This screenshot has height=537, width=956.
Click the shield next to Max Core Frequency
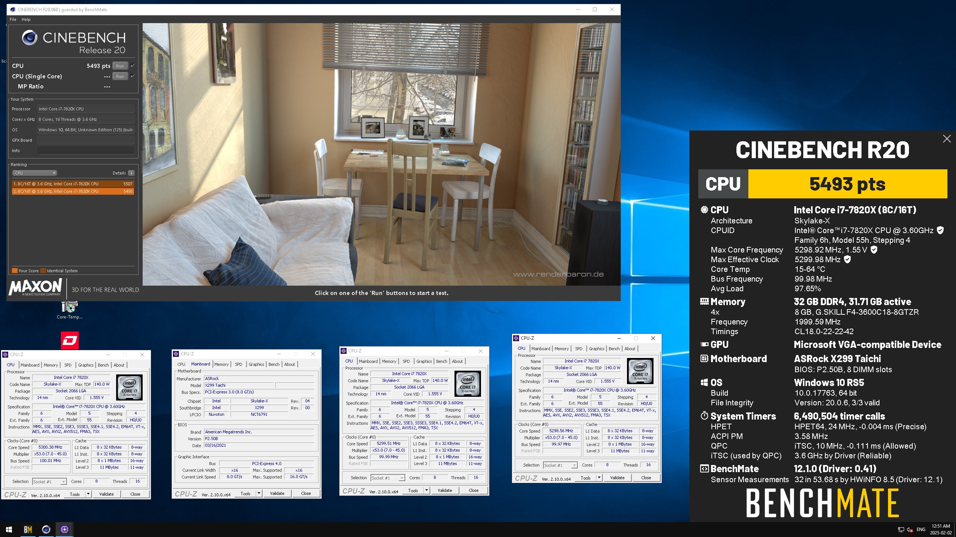(874, 250)
